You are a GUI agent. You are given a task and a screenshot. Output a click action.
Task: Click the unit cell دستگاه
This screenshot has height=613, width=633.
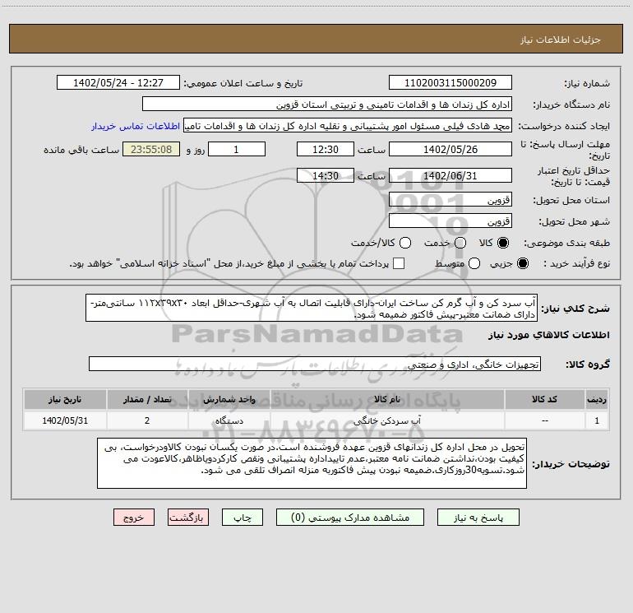tap(229, 420)
